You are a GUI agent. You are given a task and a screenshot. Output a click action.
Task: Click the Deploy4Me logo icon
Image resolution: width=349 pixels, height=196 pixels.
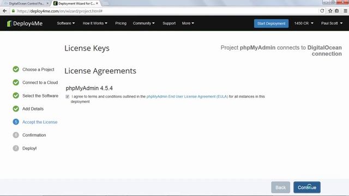[9, 23]
